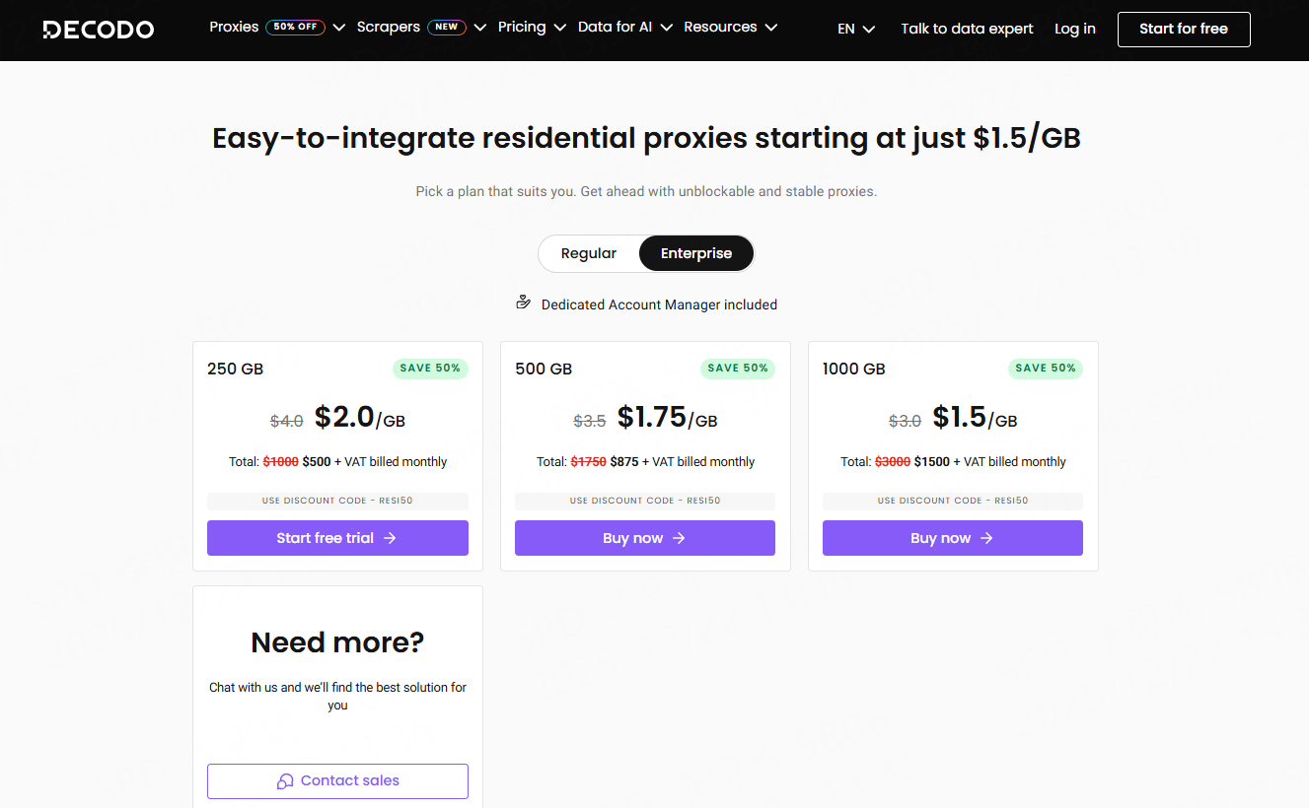
Task: Expand the Proxies dropdown chevron
Action: click(338, 28)
